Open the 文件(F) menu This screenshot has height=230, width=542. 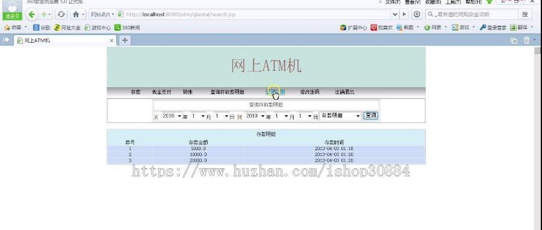392,2
